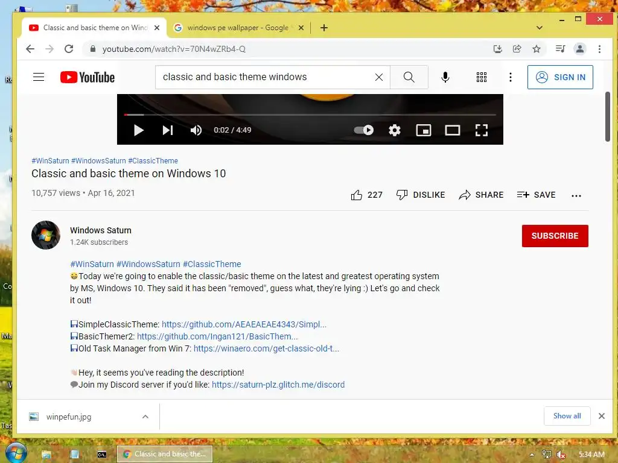This screenshot has width=618, height=463.
Task: Open Chrome three-dot menu
Action: coord(599,49)
